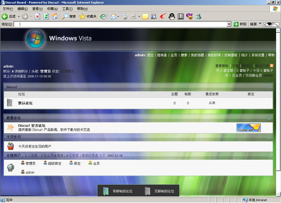
Task: Open the Back button history dropdown arrow
Action: click(x=19, y=17)
